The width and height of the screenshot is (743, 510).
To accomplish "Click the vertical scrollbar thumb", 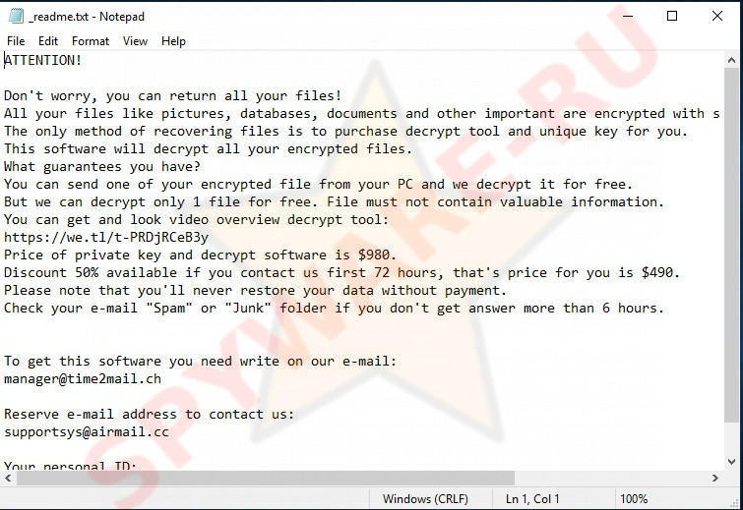I will [x=731, y=245].
